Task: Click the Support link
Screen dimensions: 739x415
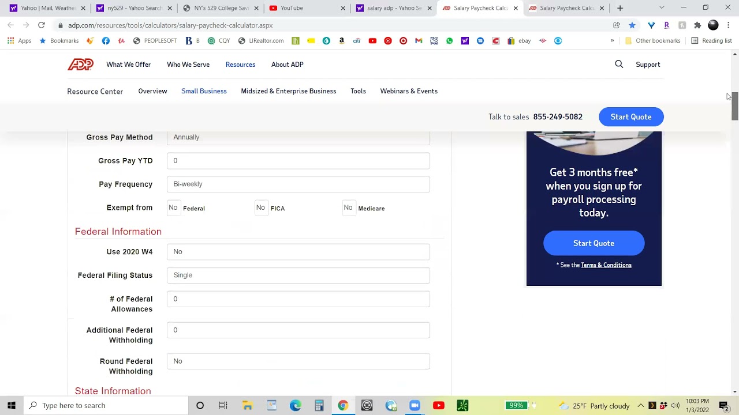Action: pos(648,65)
